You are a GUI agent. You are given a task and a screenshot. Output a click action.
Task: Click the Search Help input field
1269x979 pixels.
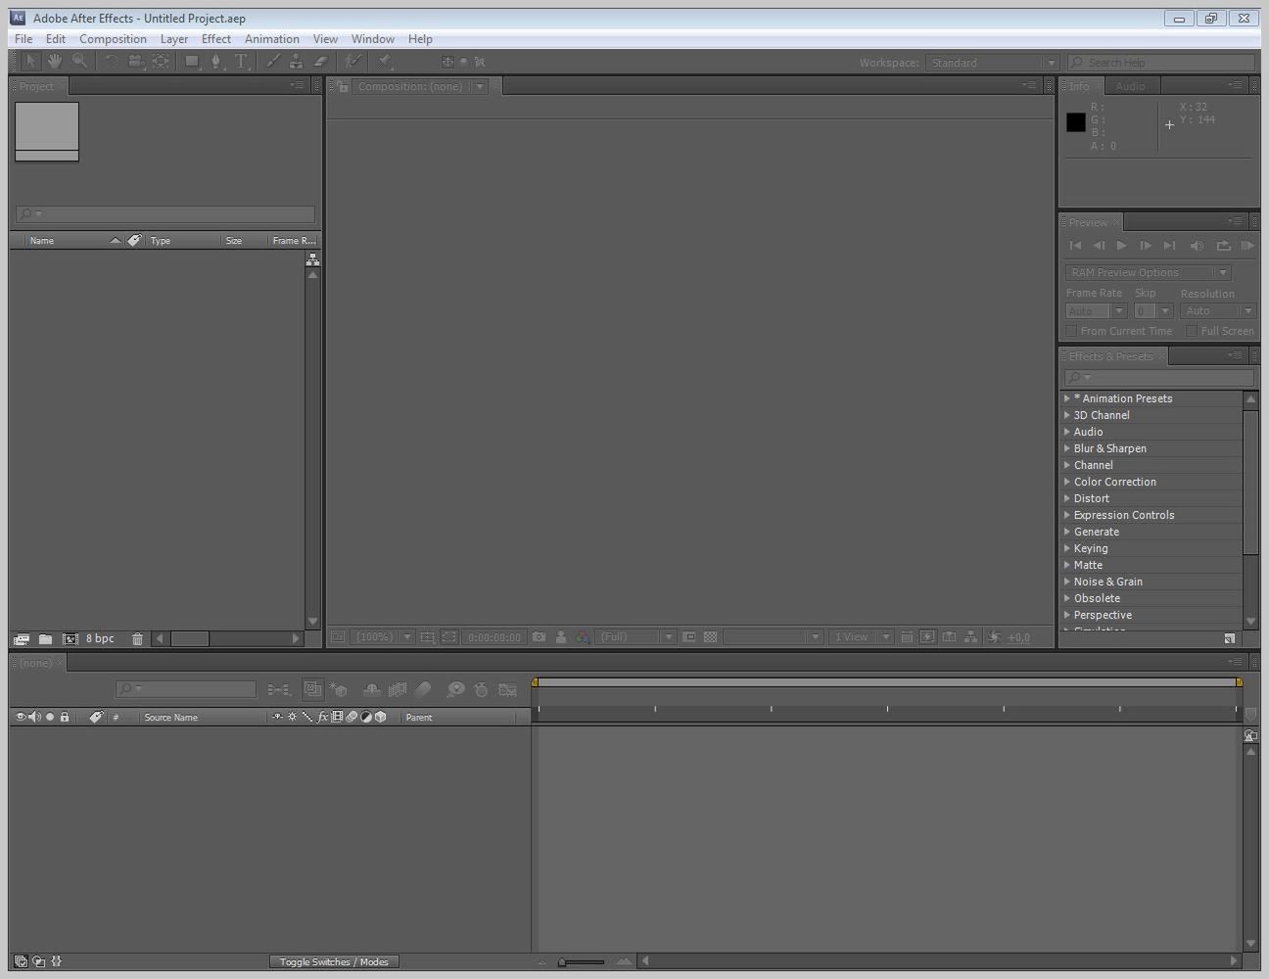(1160, 63)
